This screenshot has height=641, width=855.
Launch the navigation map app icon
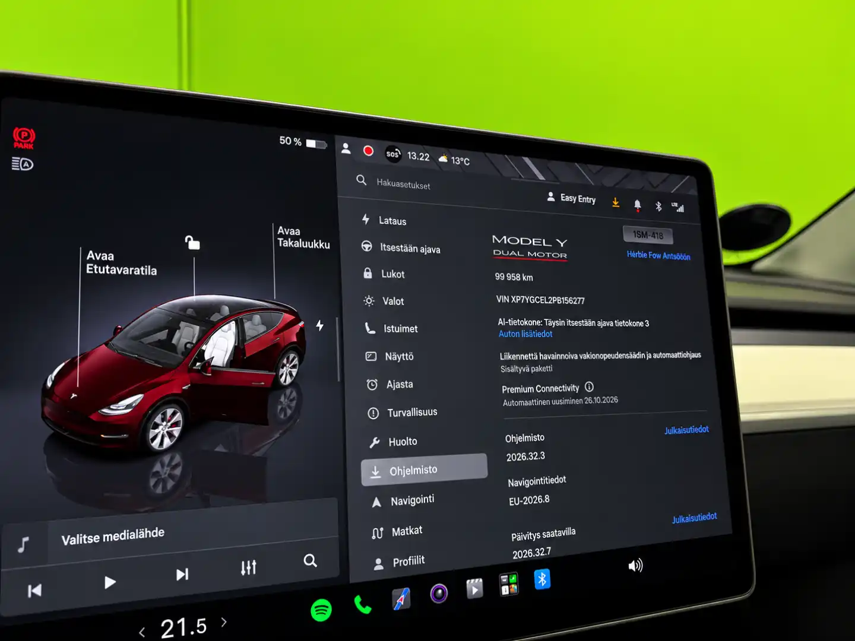tap(401, 599)
